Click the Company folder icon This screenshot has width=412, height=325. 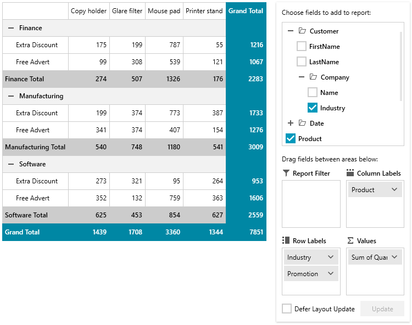tap(313, 77)
